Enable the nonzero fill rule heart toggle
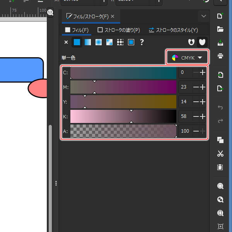The height and width of the screenshot is (232, 232). point(202,42)
